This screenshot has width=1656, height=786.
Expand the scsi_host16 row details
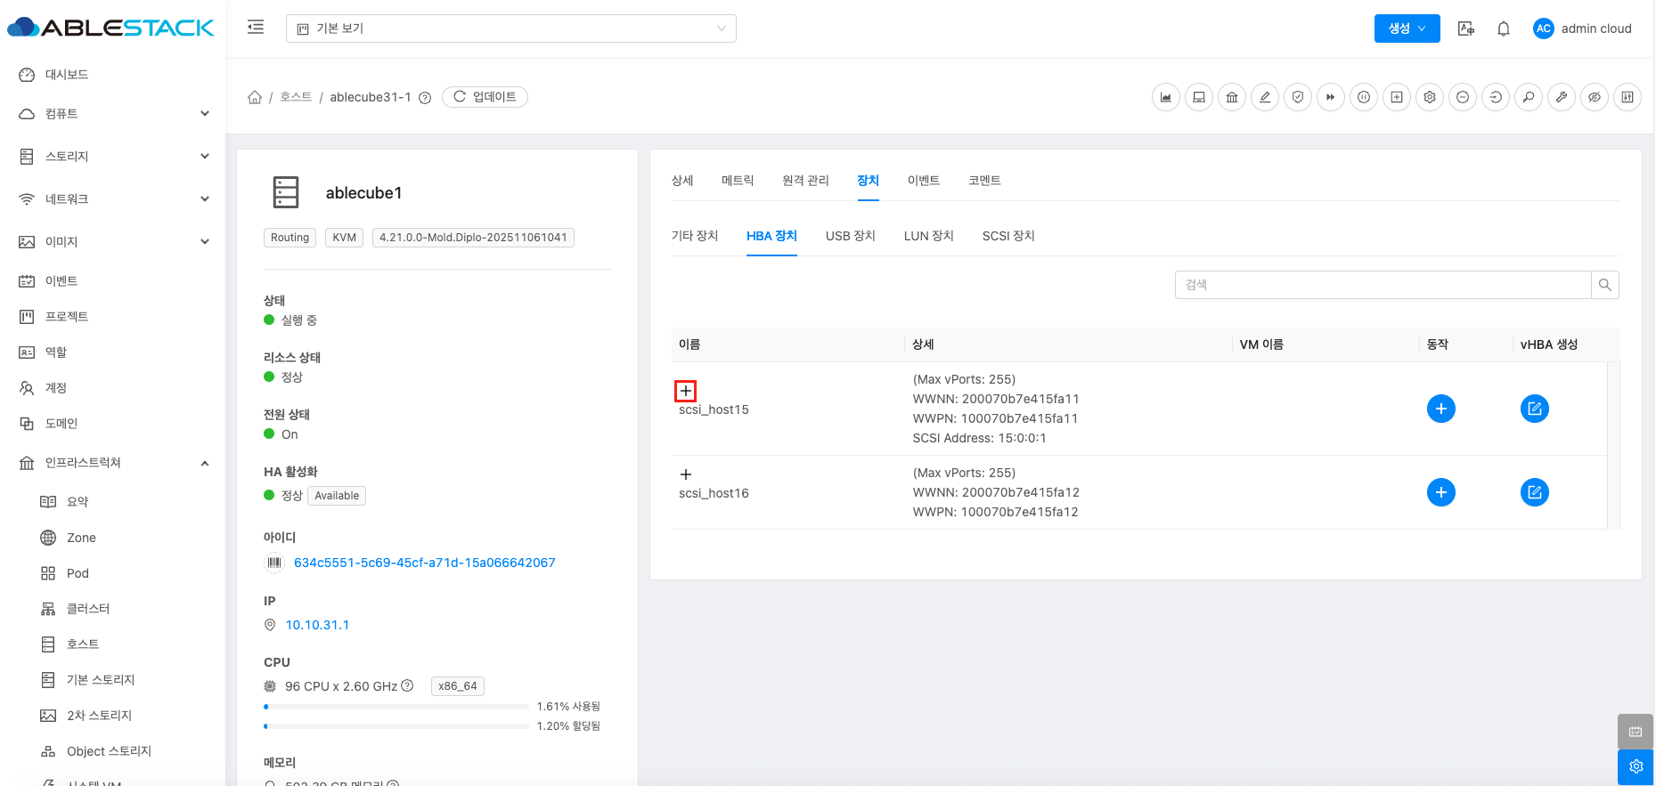(x=685, y=474)
